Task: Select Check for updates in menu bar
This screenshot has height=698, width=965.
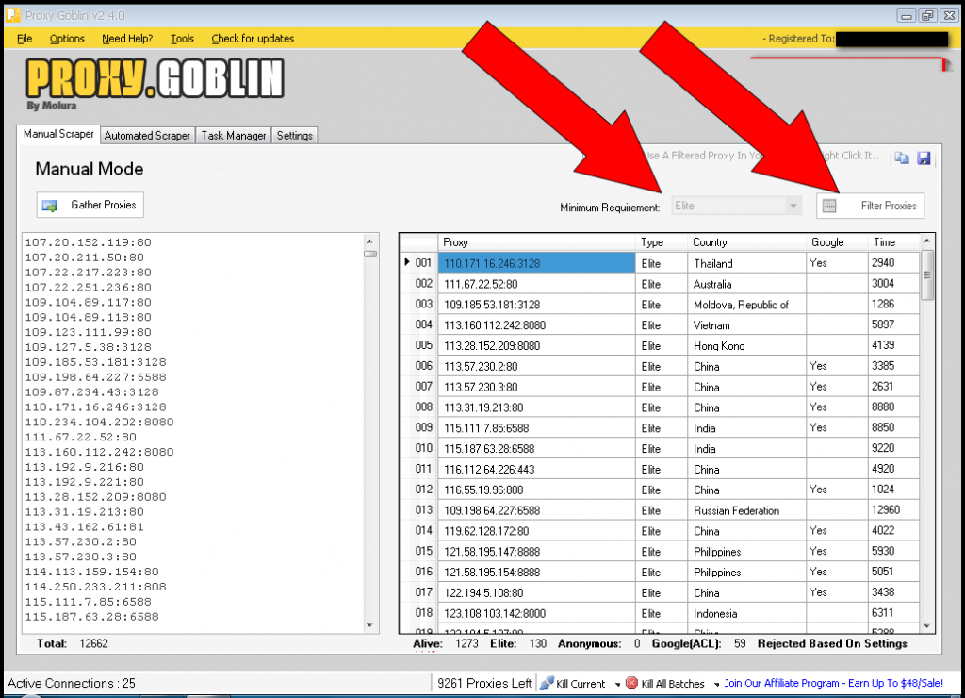Action: pyautogui.click(x=253, y=38)
